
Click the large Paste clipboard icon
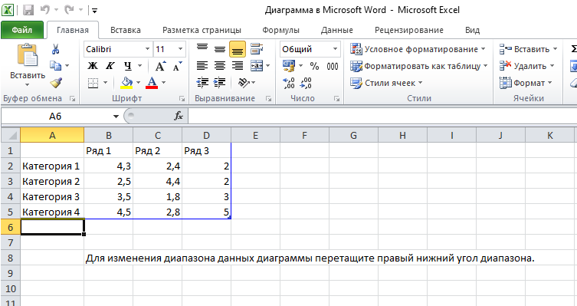click(28, 55)
